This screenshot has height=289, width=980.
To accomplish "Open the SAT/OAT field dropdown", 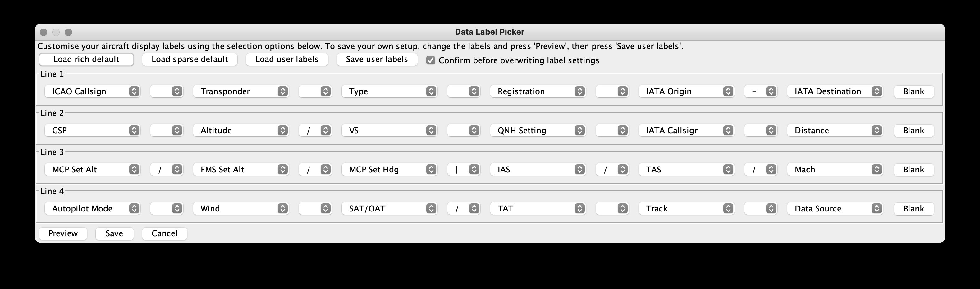I will point(389,208).
